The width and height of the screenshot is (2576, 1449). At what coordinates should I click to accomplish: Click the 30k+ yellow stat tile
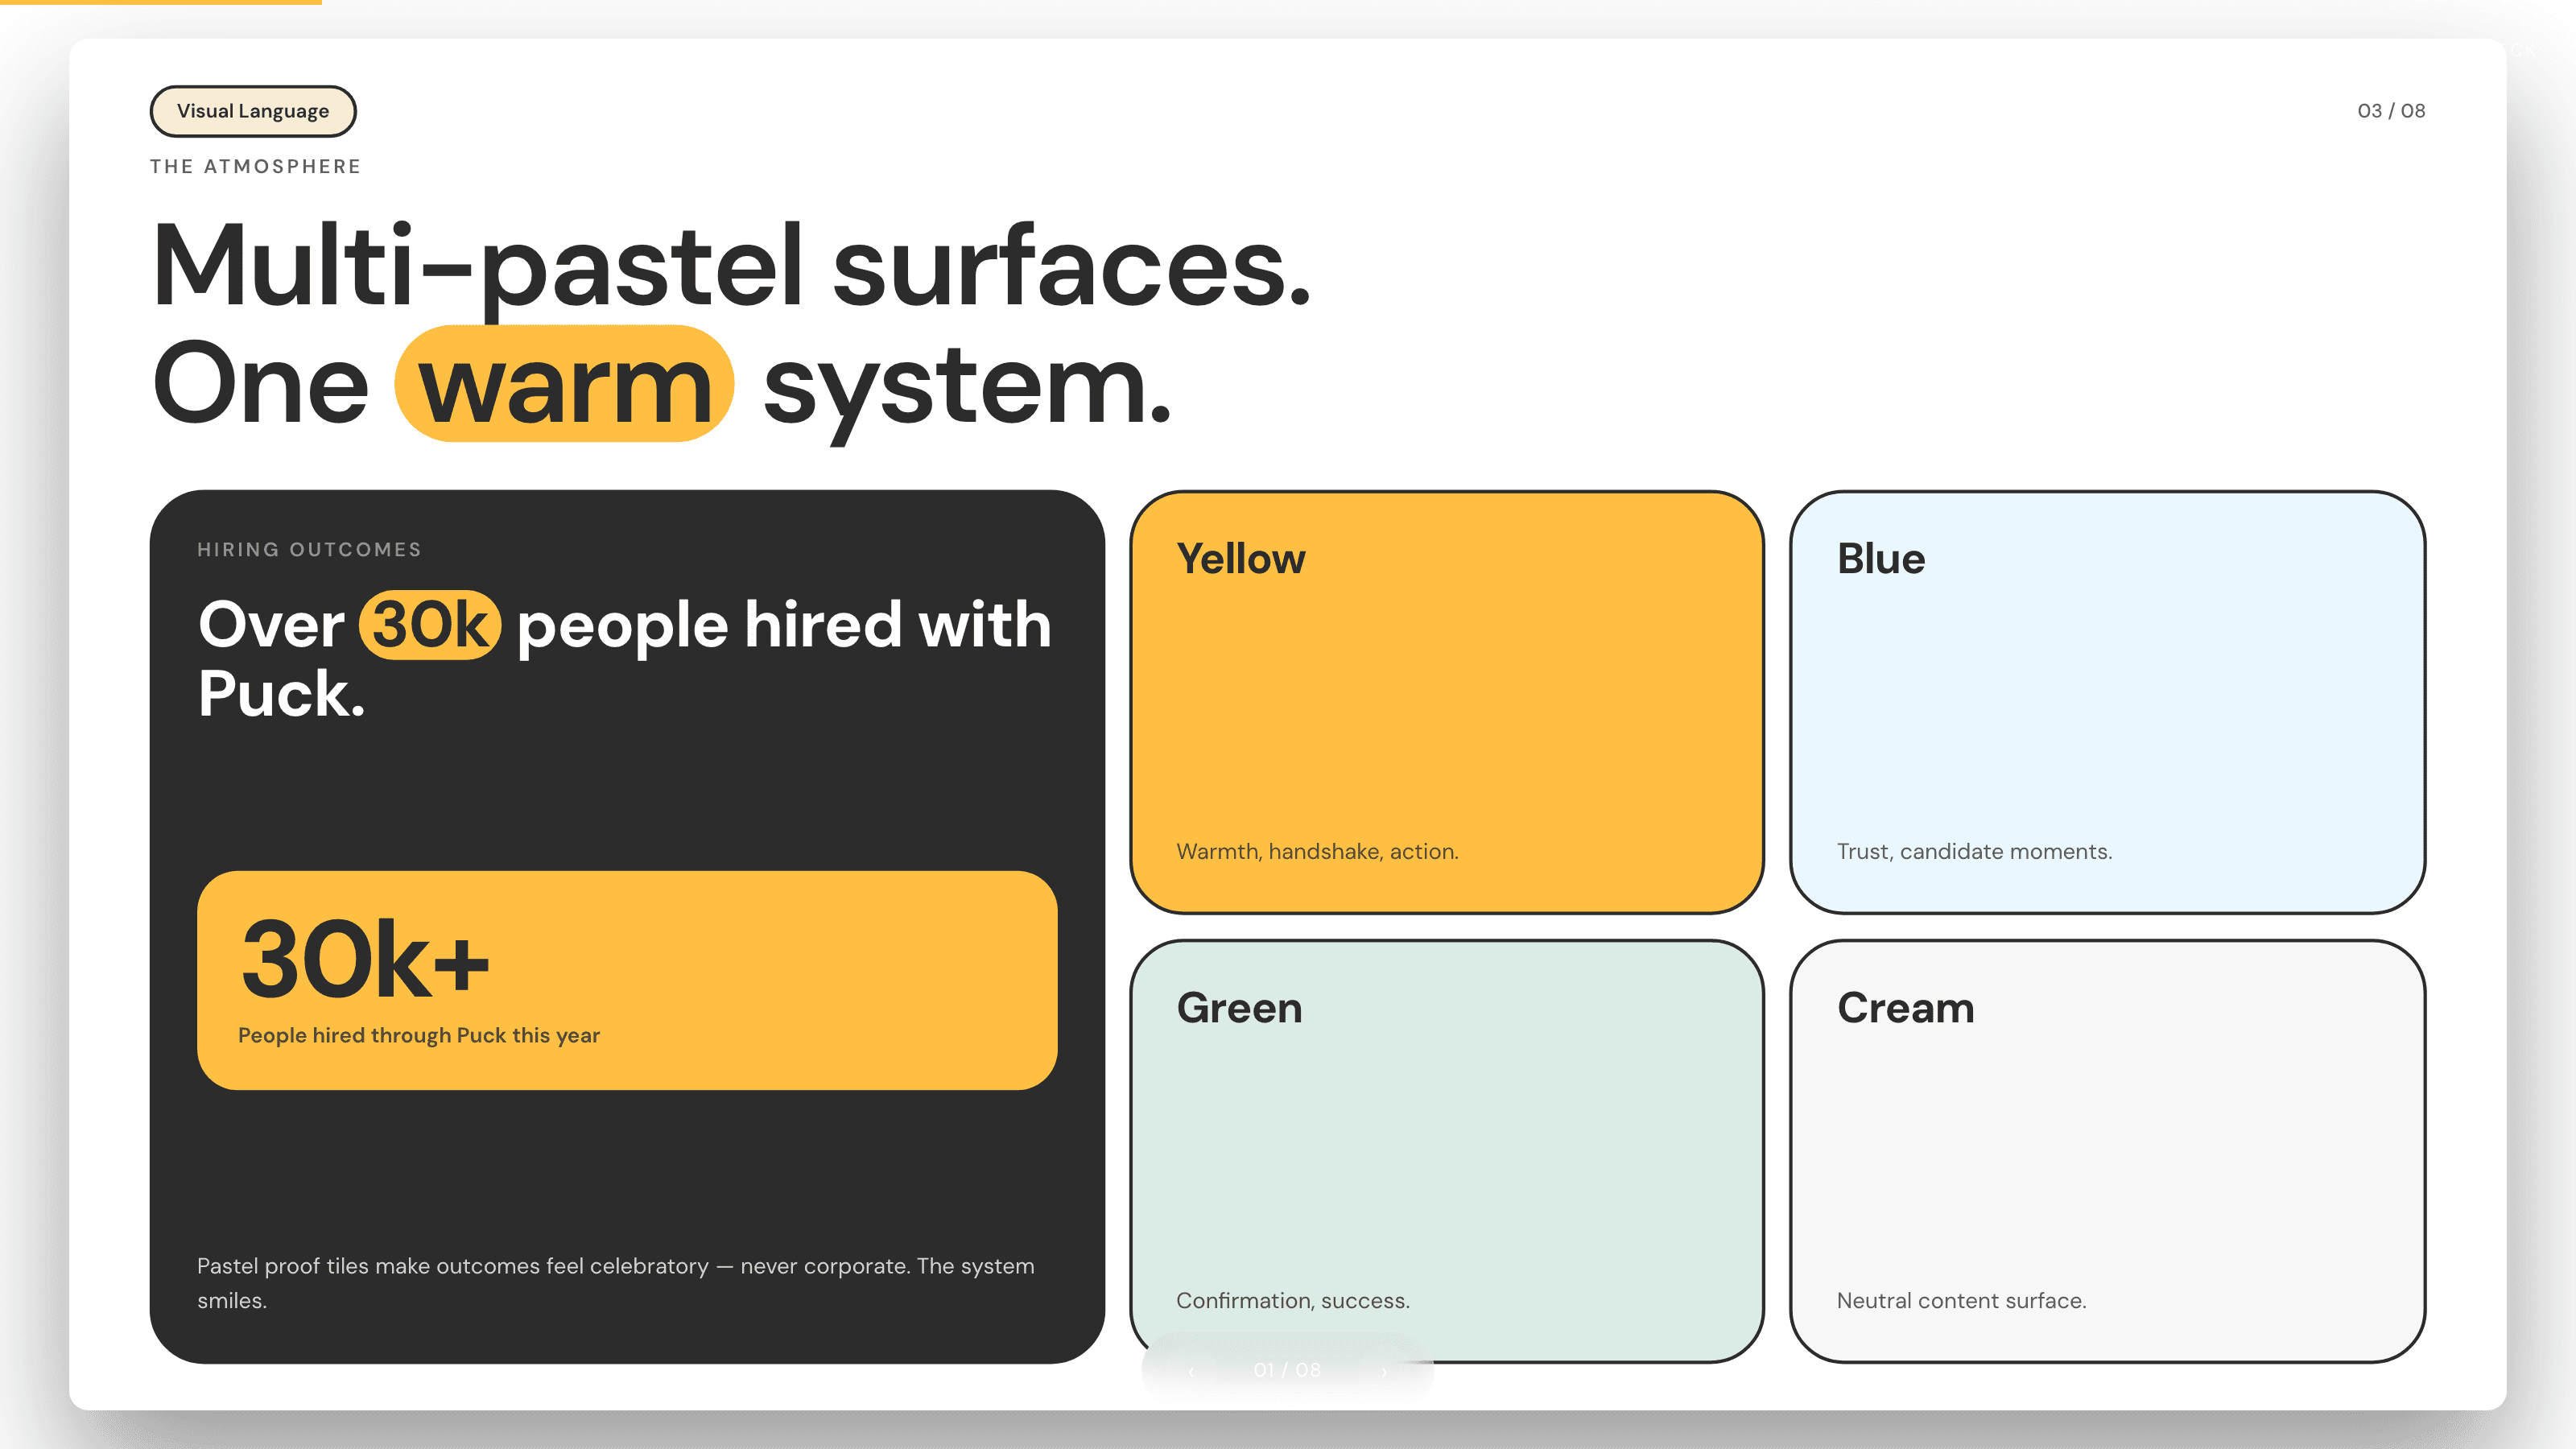coord(627,980)
